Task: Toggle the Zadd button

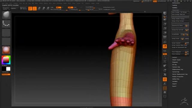Action: coord(70,7)
